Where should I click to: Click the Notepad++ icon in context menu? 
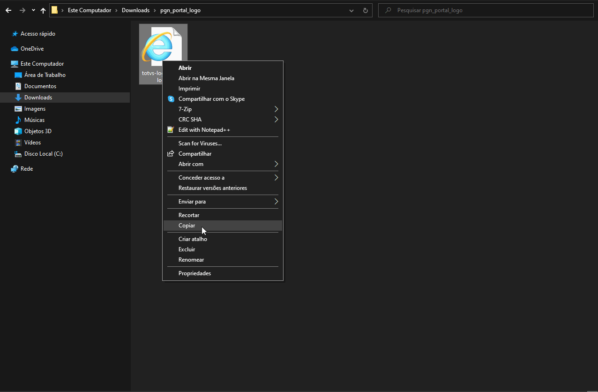pyautogui.click(x=171, y=130)
